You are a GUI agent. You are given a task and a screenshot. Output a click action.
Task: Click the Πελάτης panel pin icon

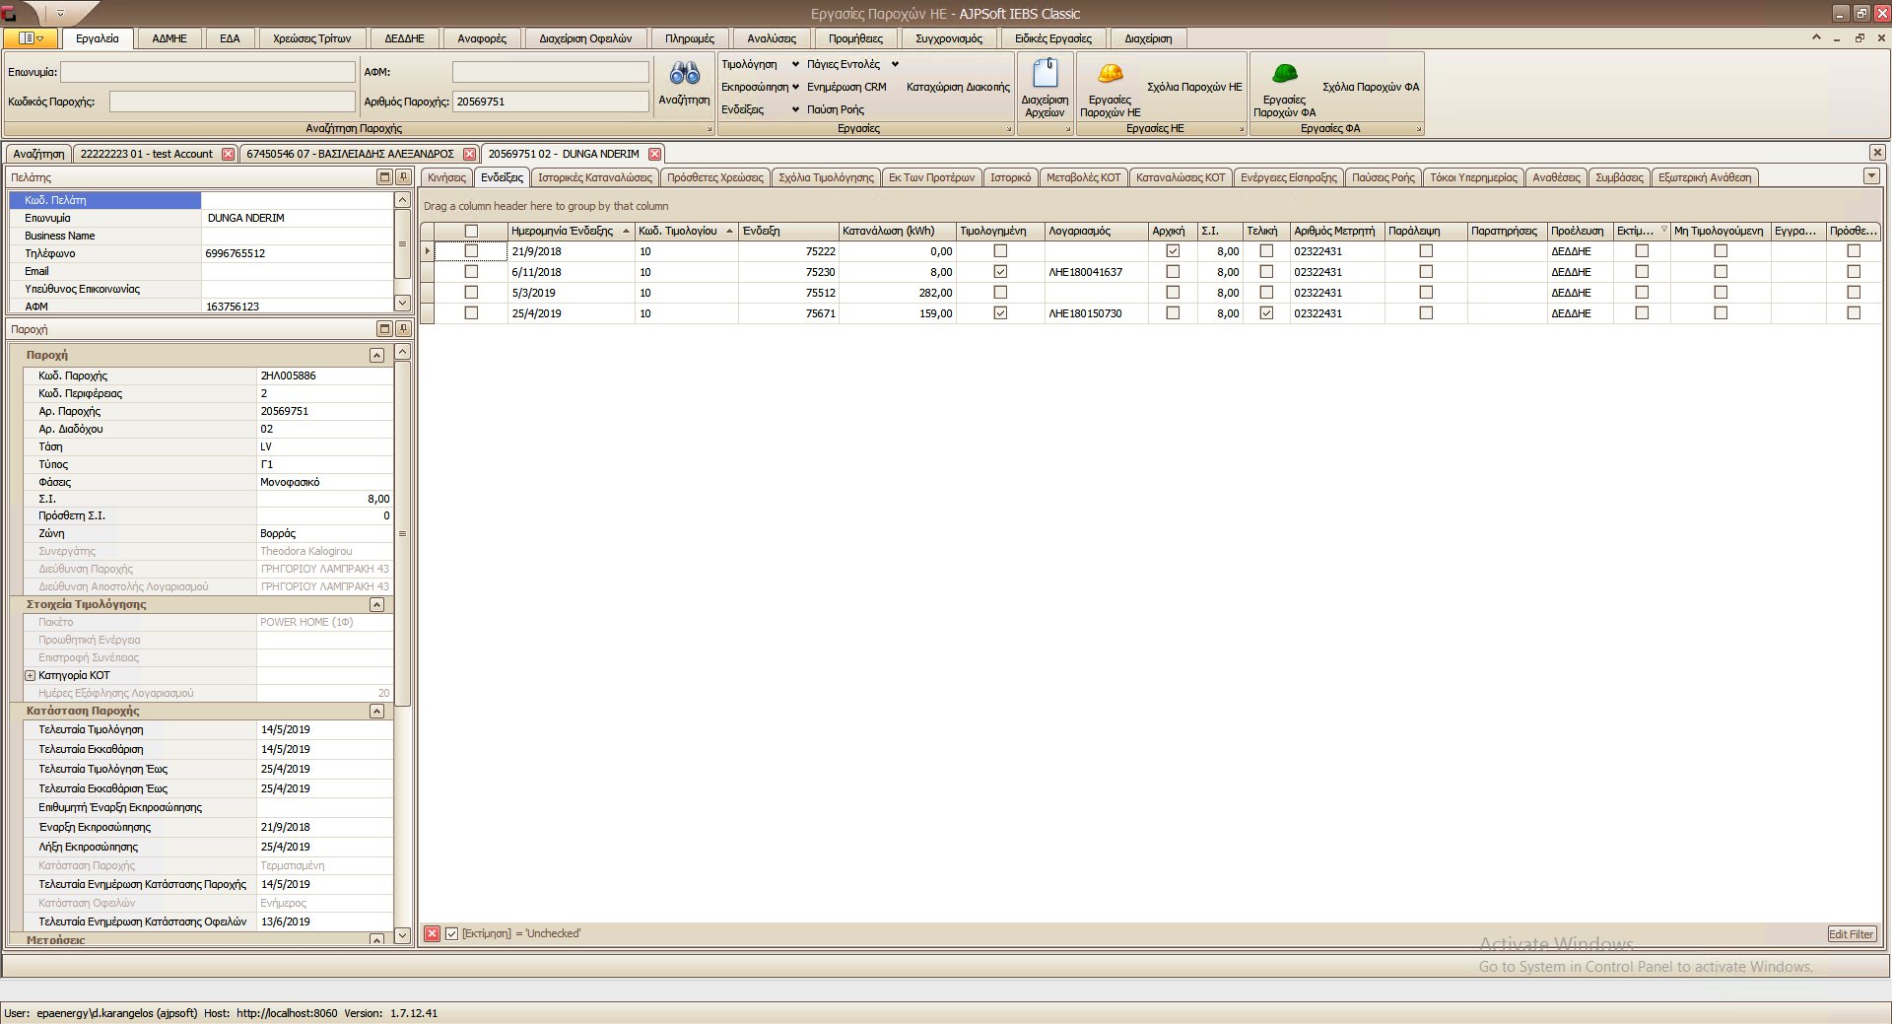tap(403, 177)
